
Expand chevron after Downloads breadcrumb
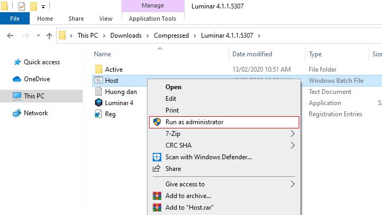pos(147,36)
